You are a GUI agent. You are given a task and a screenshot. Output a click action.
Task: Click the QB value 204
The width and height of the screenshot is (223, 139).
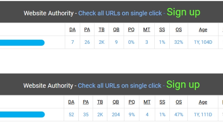pyautogui.click(x=116, y=115)
